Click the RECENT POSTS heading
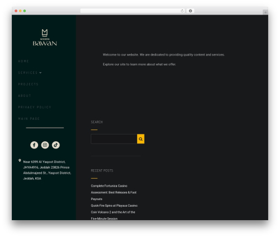 click(102, 170)
